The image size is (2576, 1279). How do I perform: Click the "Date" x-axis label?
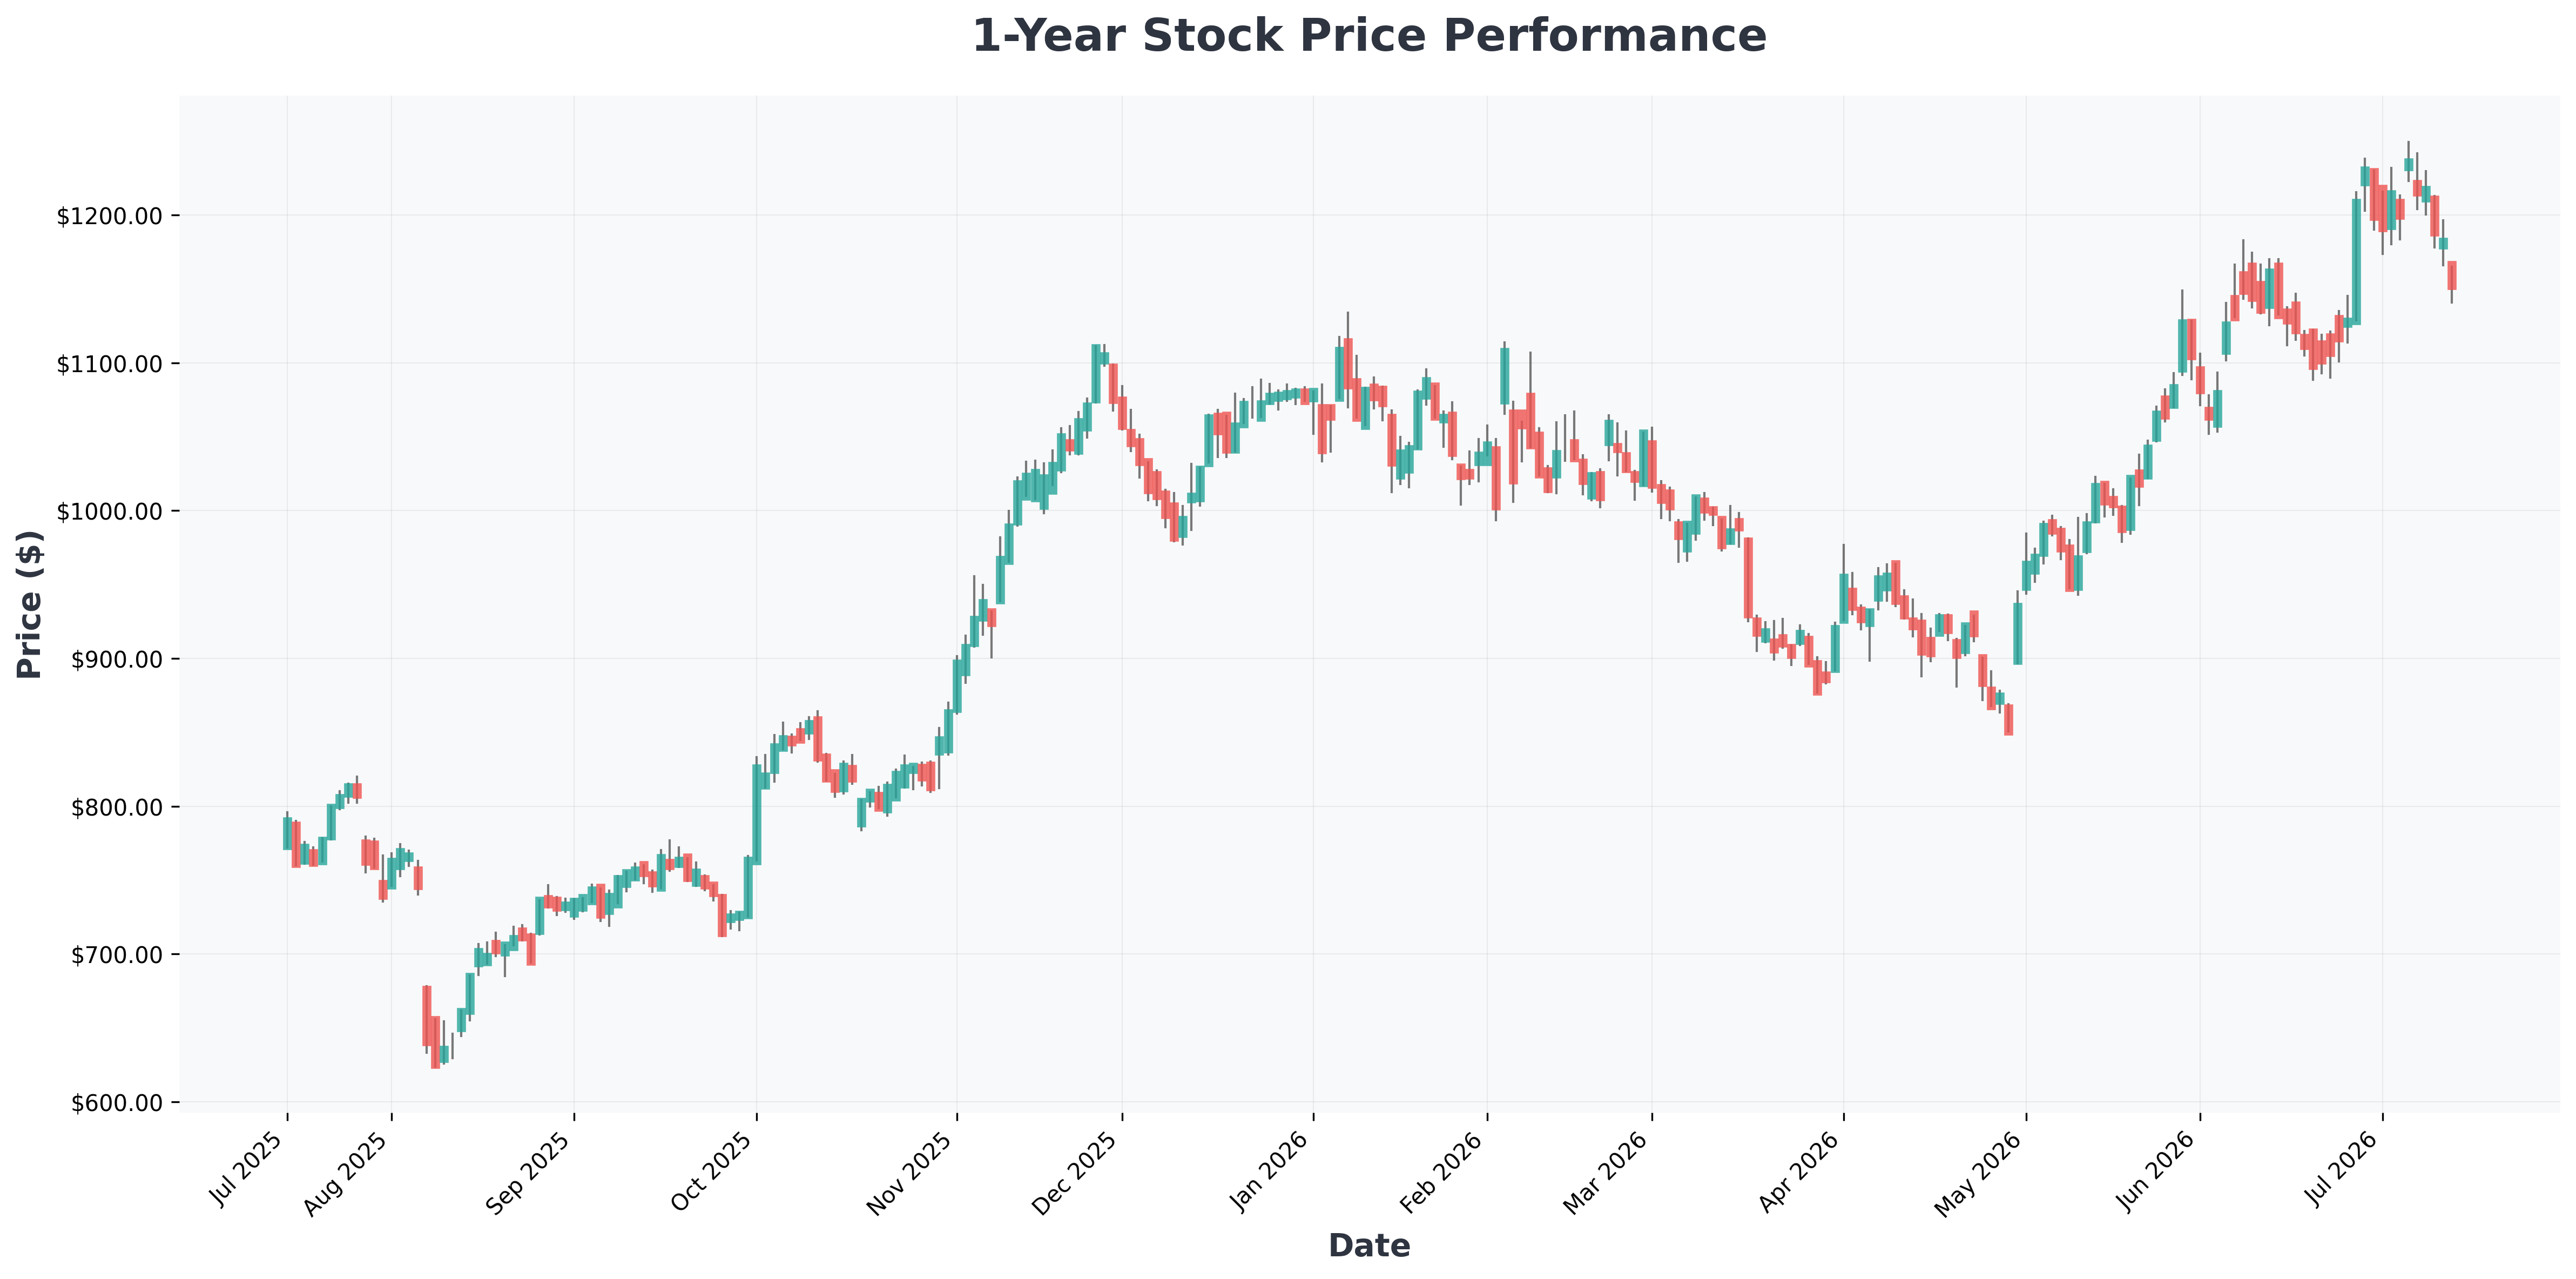tap(1369, 1245)
